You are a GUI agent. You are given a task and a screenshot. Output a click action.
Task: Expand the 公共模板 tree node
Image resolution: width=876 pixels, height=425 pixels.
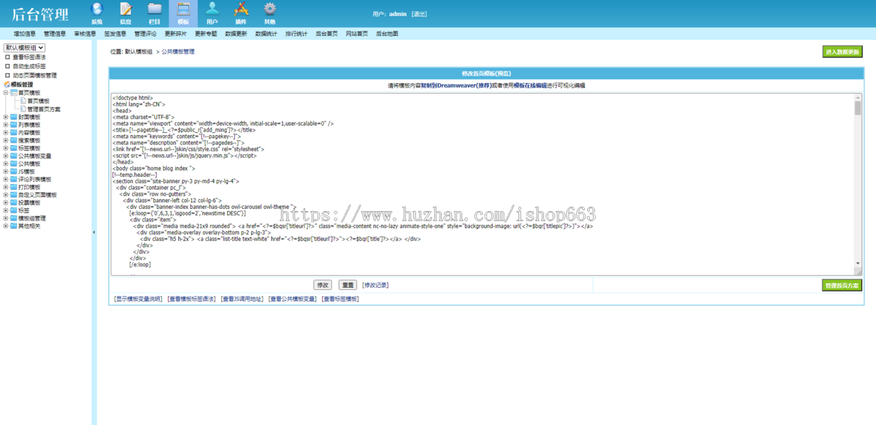click(6, 164)
